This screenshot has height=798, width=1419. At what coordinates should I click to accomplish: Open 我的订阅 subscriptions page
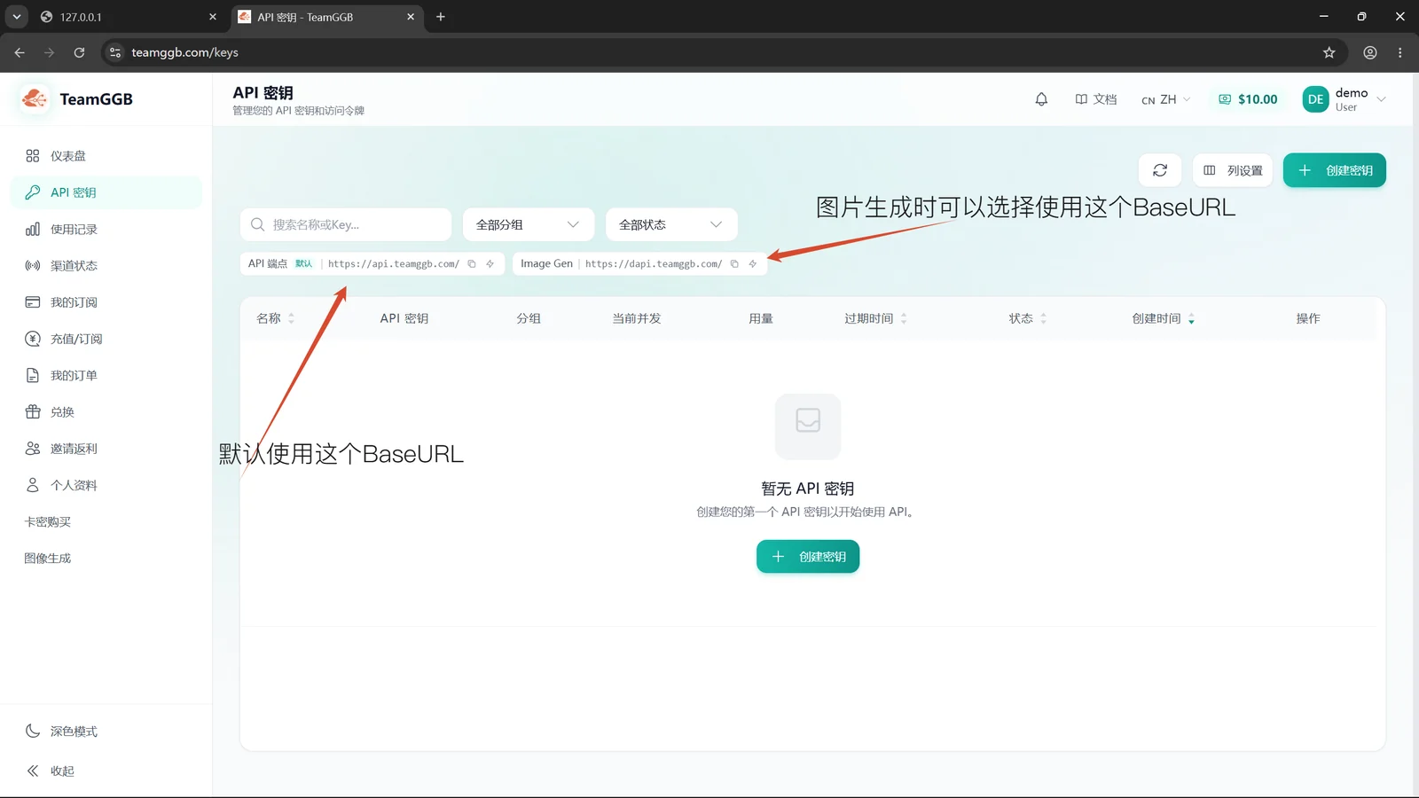tap(106, 302)
